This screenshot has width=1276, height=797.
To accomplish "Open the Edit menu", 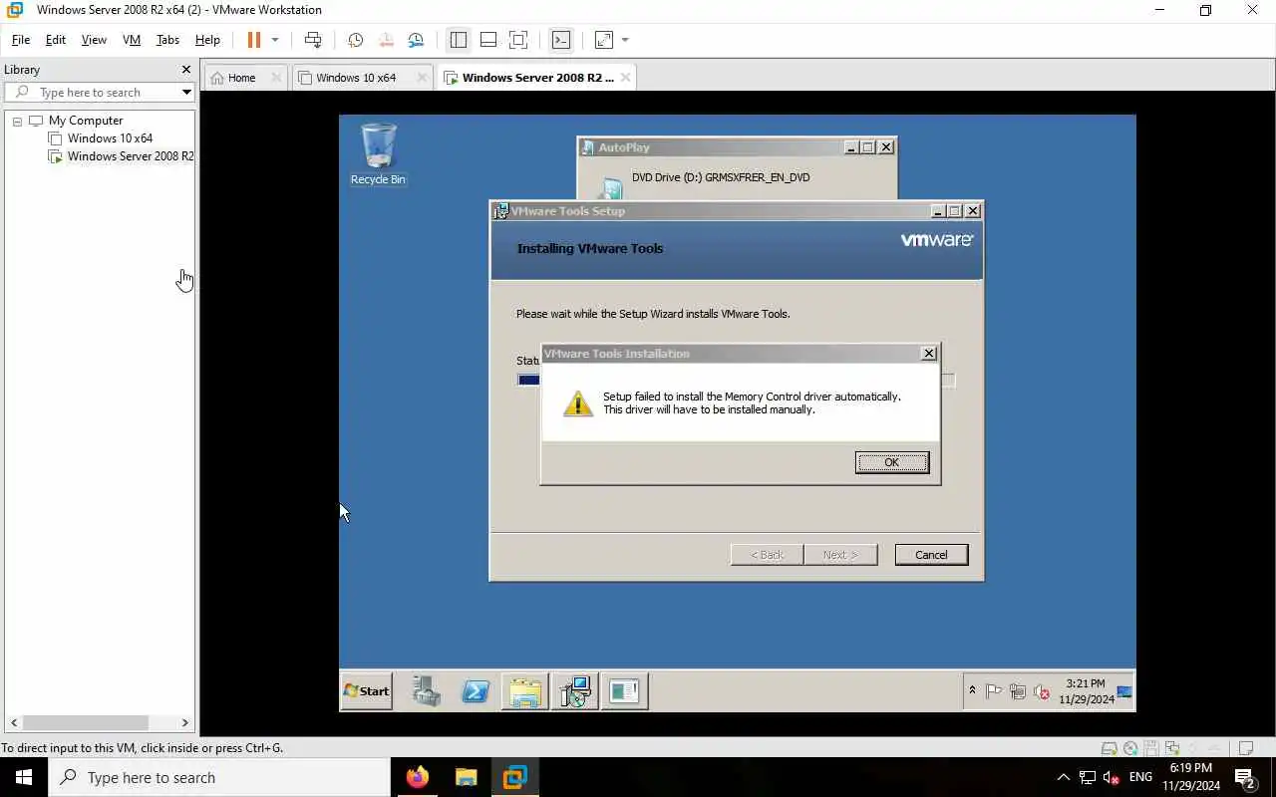I will click(x=56, y=40).
